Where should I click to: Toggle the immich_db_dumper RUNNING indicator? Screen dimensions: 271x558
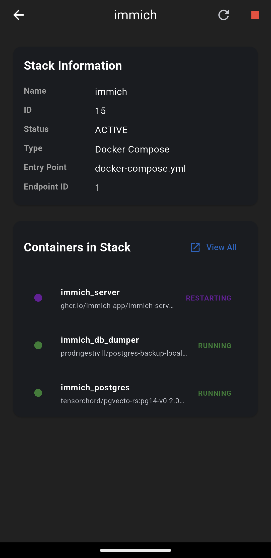point(215,346)
